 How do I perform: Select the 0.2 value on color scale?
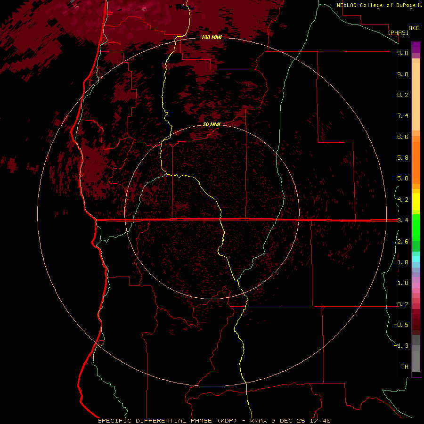403,304
